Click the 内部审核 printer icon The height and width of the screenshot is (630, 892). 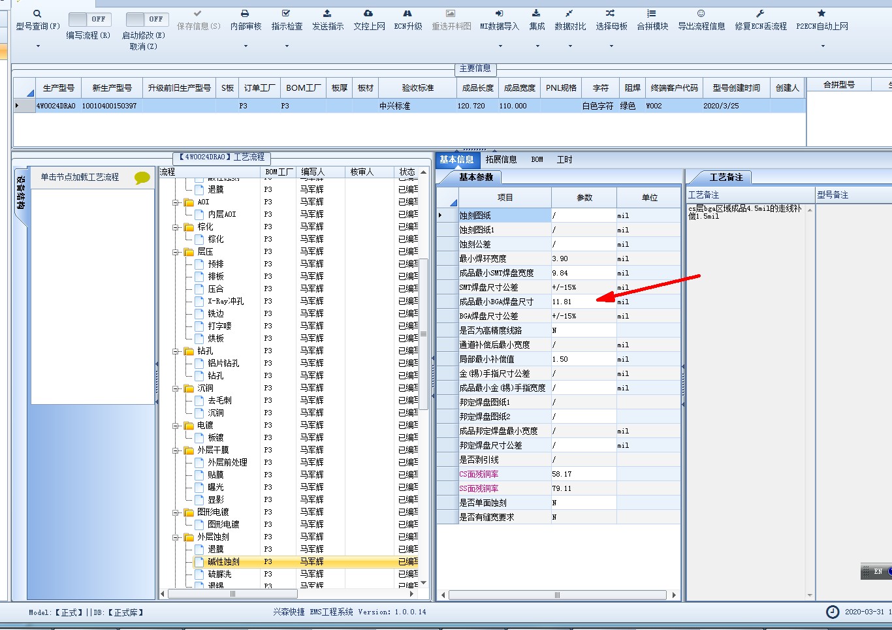tap(245, 14)
